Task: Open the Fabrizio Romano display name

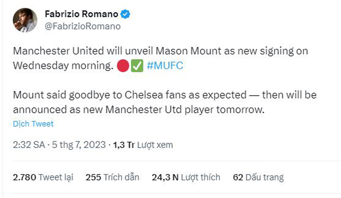Action: [82, 14]
